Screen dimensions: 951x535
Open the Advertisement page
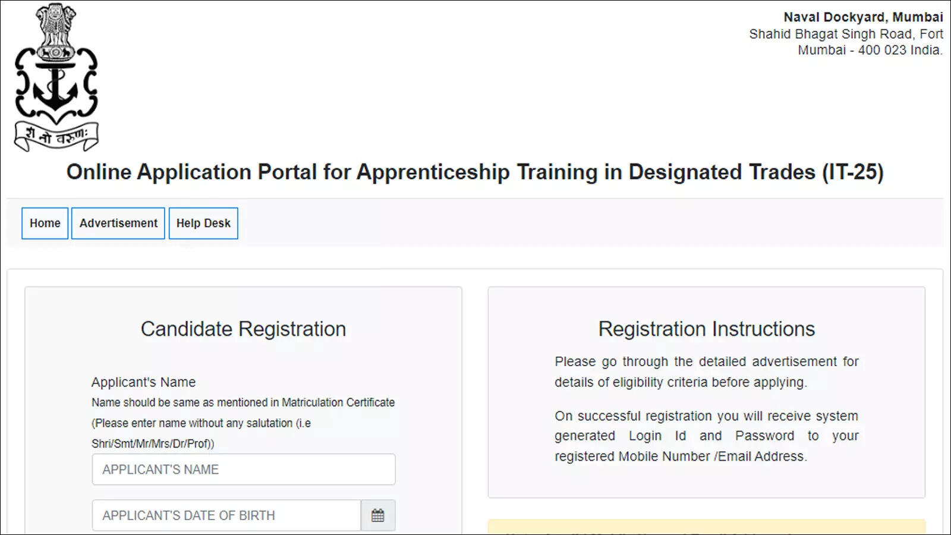point(118,224)
